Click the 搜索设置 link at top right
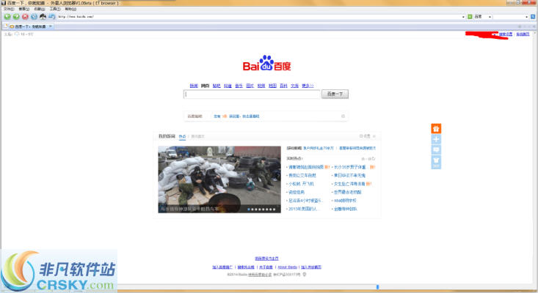Screen dimensions: 538x293 506,34
